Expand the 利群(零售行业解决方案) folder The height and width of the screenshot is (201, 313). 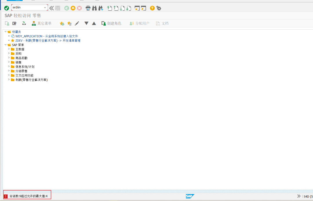point(9,79)
